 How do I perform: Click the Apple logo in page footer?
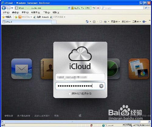80,115
